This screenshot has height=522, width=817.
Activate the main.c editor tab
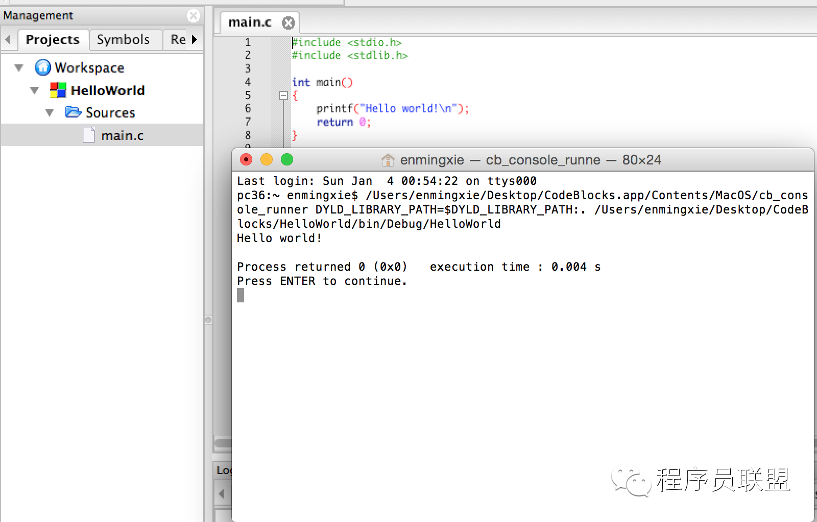click(x=249, y=22)
